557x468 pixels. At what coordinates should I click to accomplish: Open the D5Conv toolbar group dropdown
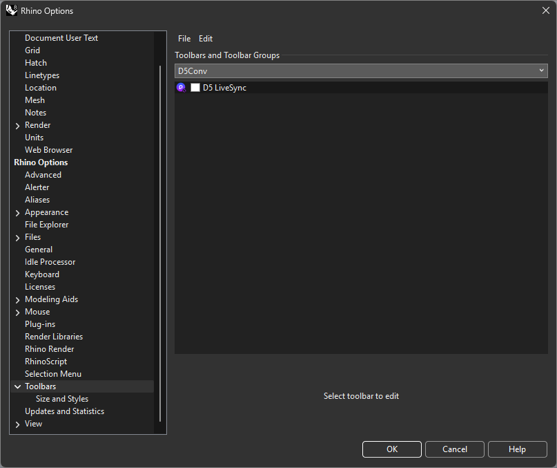361,71
